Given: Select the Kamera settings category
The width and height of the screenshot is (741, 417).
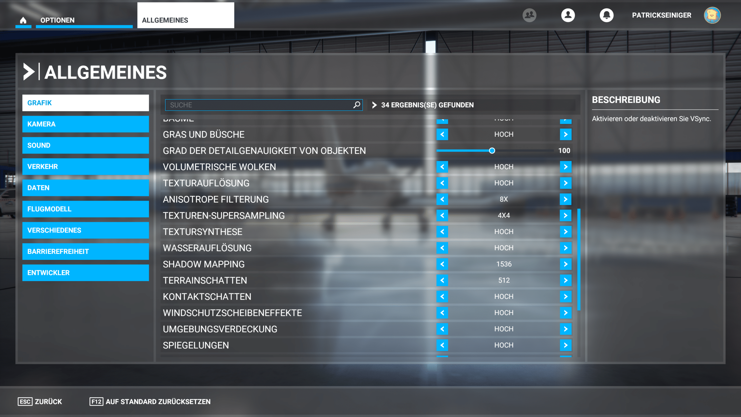Looking at the screenshot, I should pyautogui.click(x=85, y=124).
